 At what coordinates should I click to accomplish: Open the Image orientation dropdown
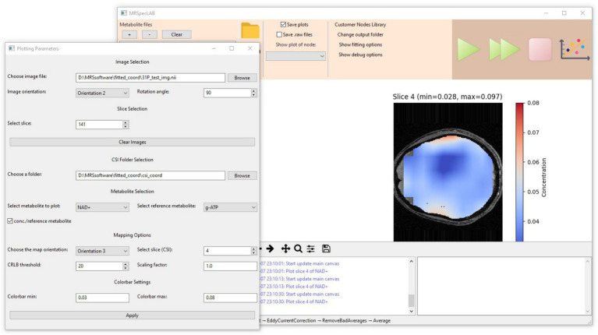coord(102,93)
